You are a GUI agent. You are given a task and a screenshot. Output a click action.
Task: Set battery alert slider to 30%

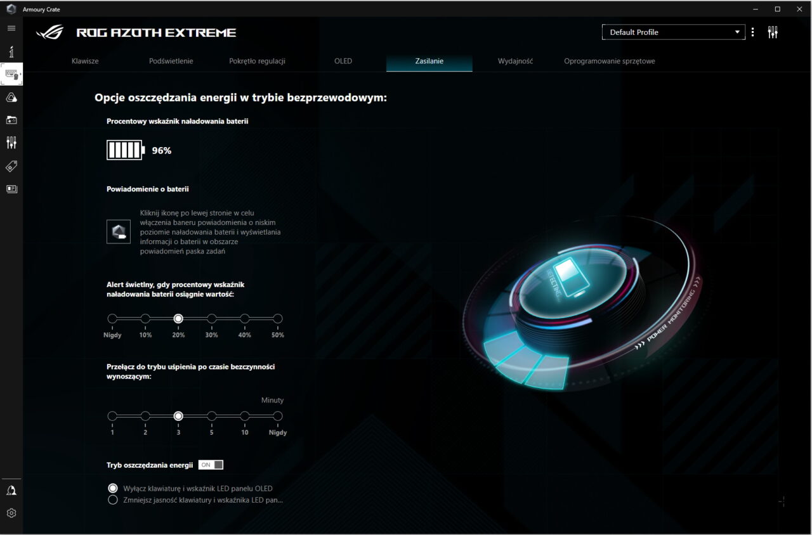coord(212,319)
